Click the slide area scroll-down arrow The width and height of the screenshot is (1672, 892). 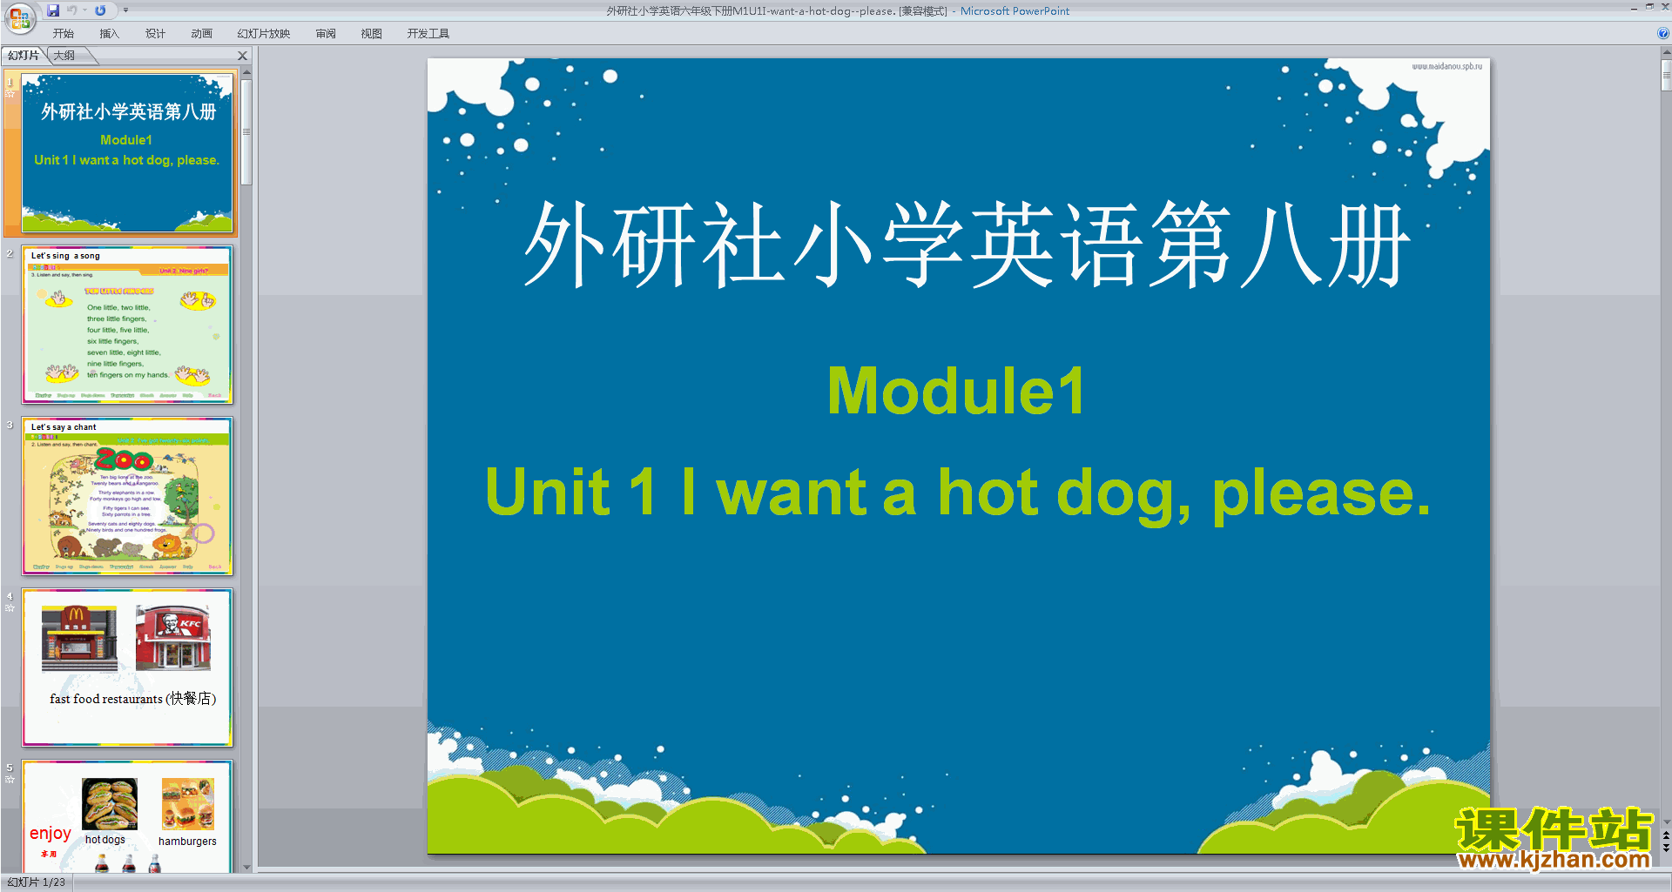tap(1665, 822)
